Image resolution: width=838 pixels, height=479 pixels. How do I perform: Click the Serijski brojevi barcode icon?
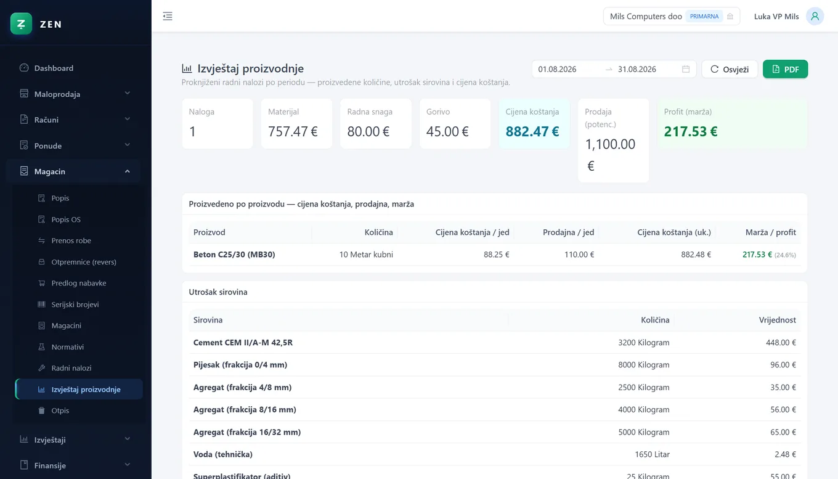(42, 305)
